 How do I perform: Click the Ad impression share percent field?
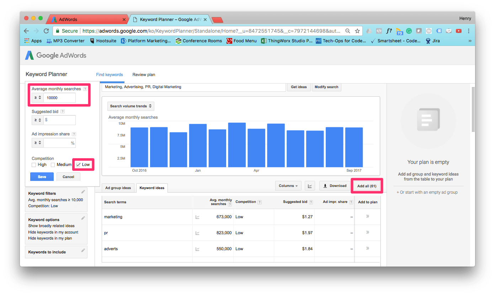(x=59, y=143)
